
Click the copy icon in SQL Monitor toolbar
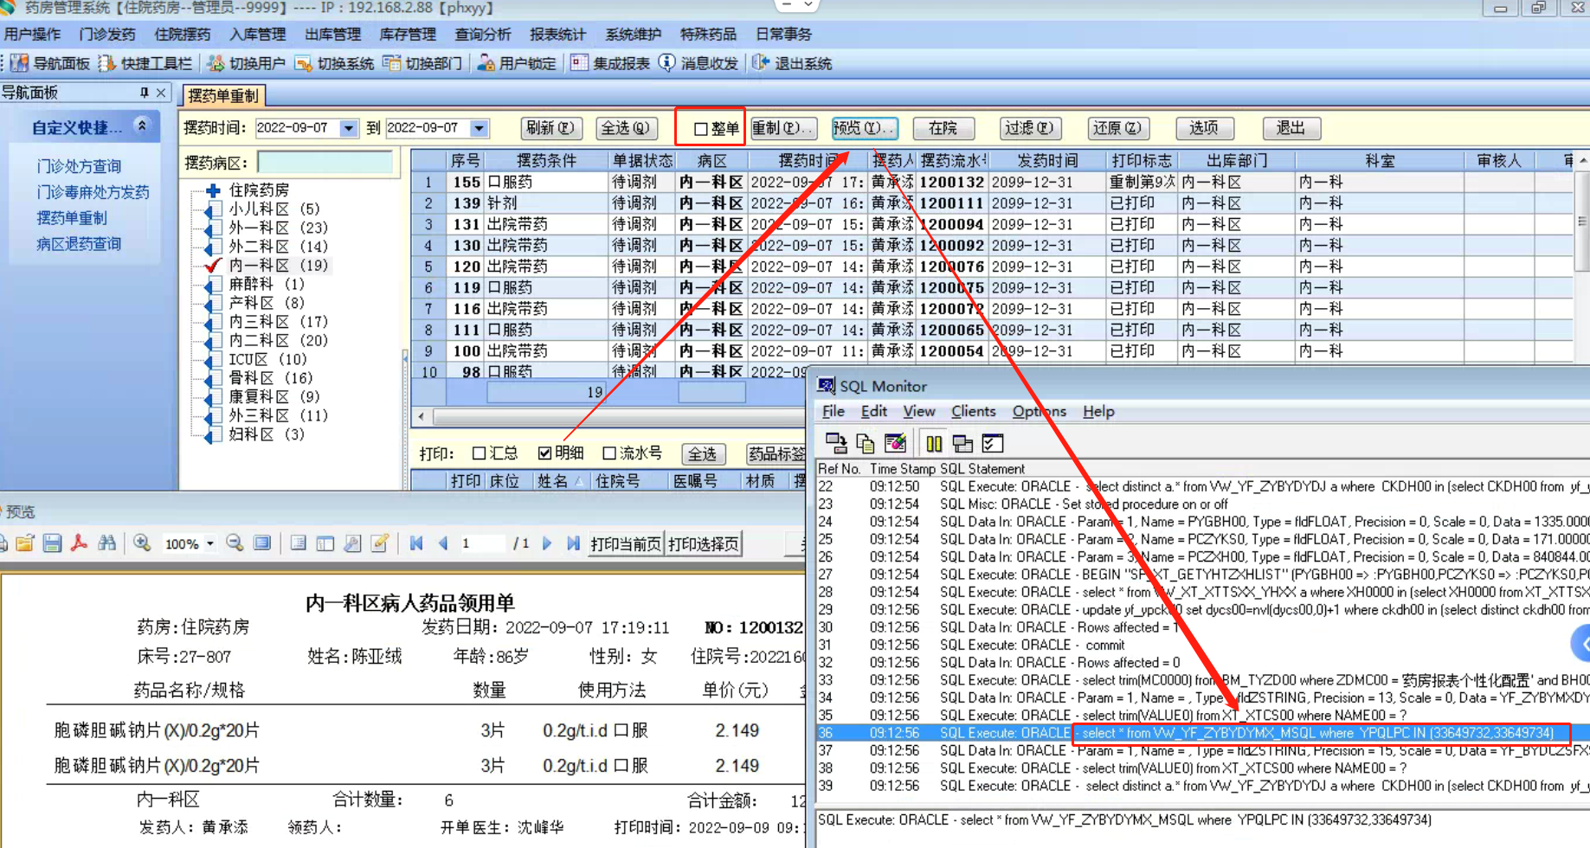pos(865,444)
